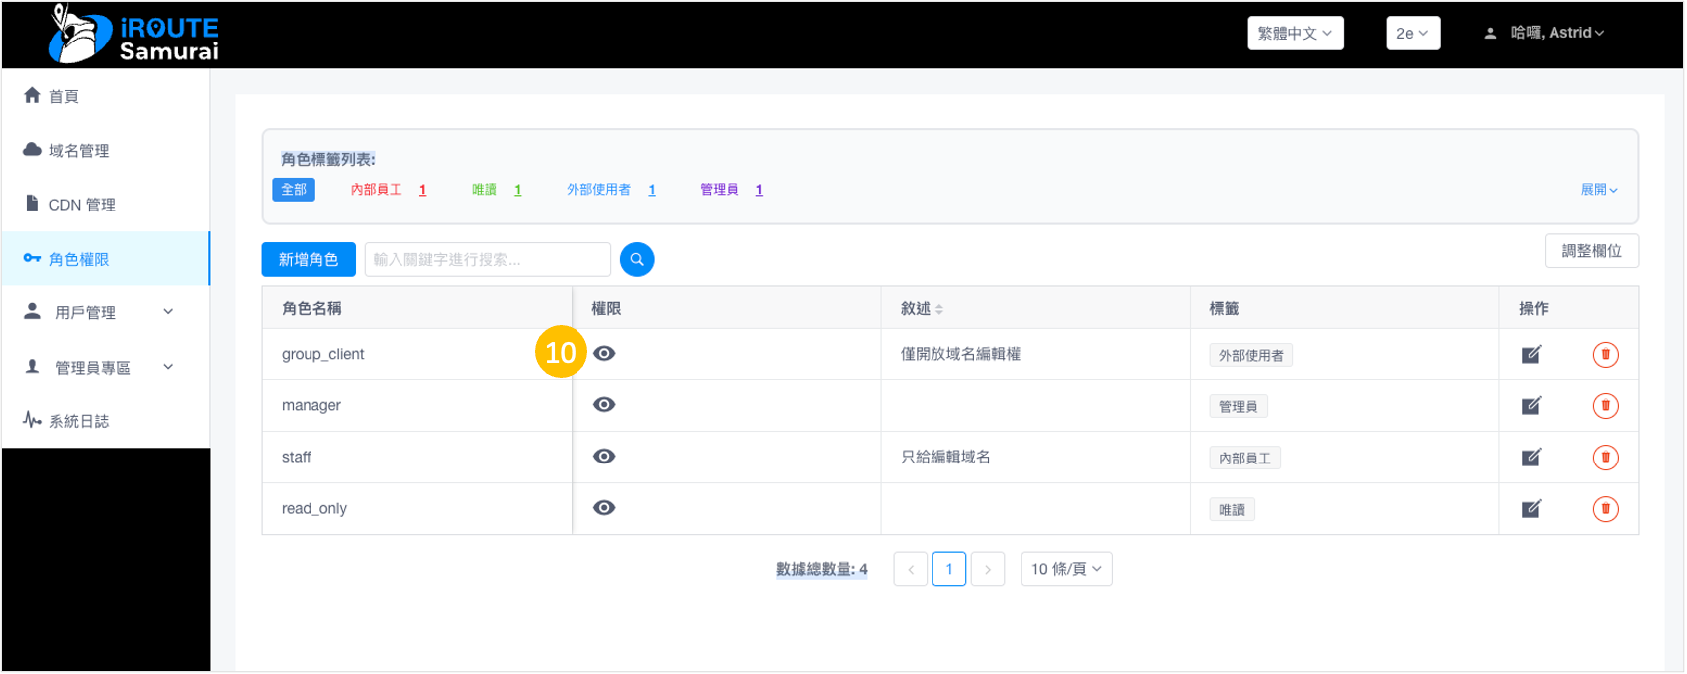
Task: View permissions eye icon for group_client
Action: (604, 354)
